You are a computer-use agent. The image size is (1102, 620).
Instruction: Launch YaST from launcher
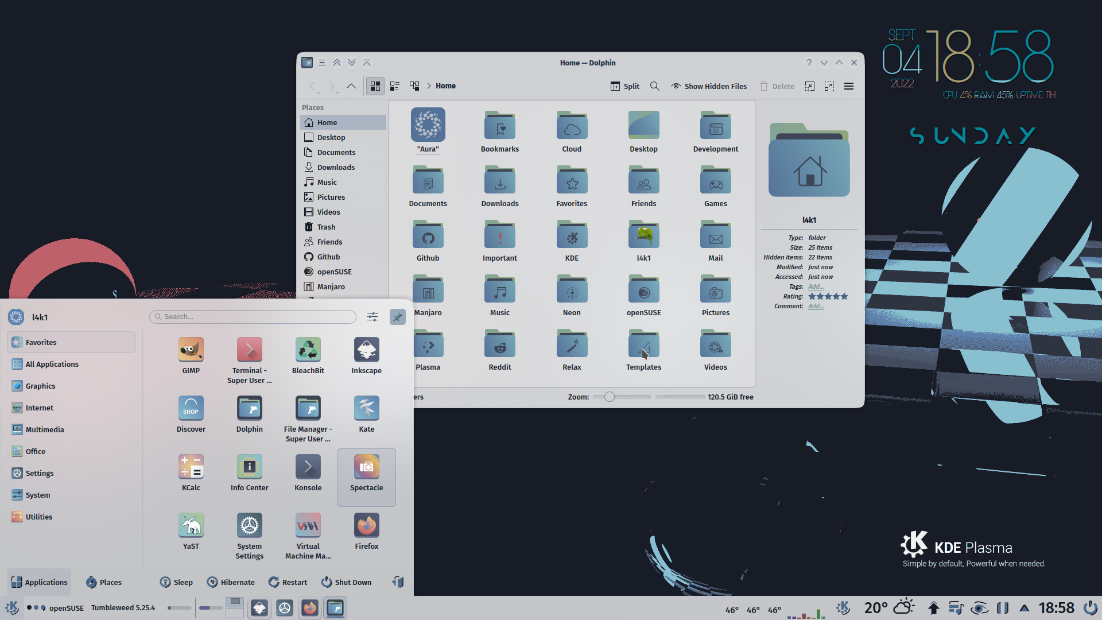pyautogui.click(x=191, y=532)
